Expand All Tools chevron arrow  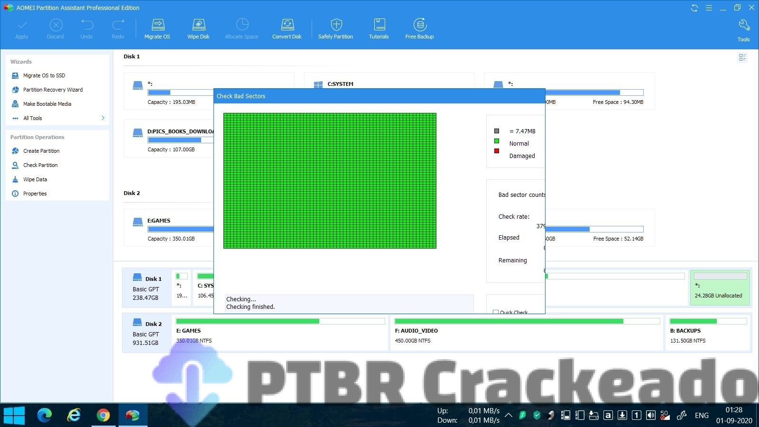pyautogui.click(x=103, y=118)
